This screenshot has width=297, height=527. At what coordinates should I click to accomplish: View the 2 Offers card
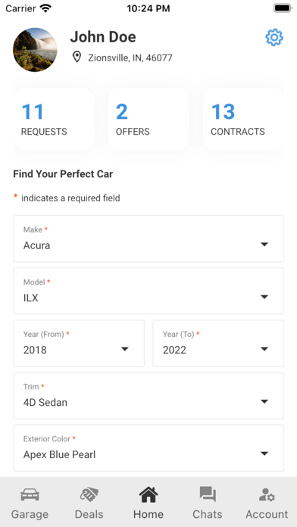coord(148,119)
